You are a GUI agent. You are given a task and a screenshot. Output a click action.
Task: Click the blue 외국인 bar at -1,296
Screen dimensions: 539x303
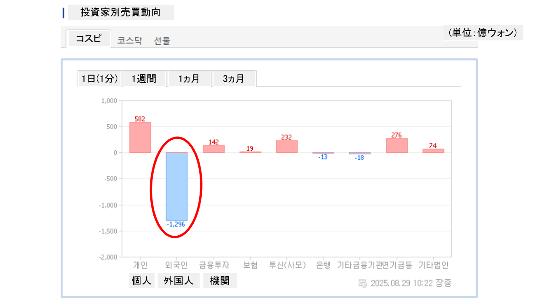176,186
